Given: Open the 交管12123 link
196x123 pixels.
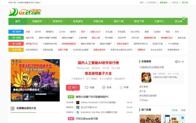Looking at the screenshot, I should click(95, 32).
